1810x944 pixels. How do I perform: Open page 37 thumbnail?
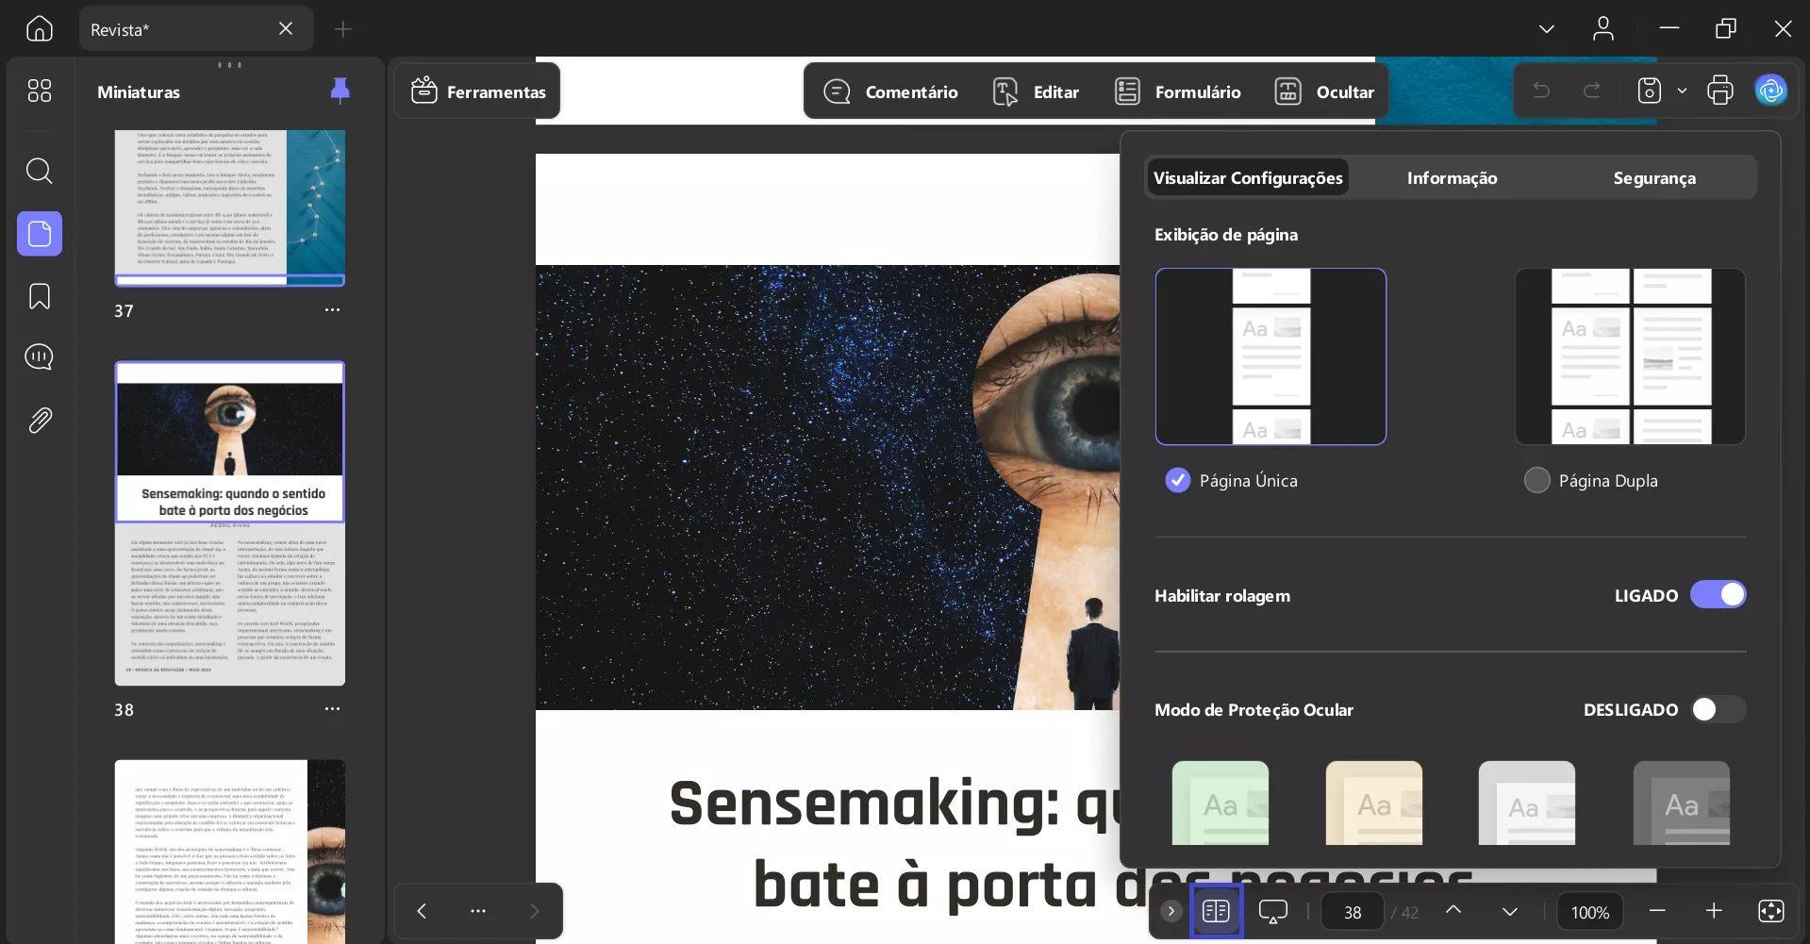pos(230,207)
